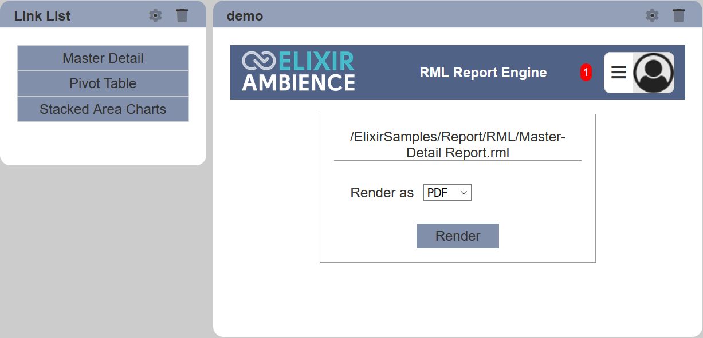The height and width of the screenshot is (338, 703).
Task: Delete the Link List panel with trash icon
Action: [182, 15]
